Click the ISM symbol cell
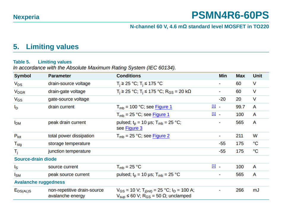 click(18, 175)
